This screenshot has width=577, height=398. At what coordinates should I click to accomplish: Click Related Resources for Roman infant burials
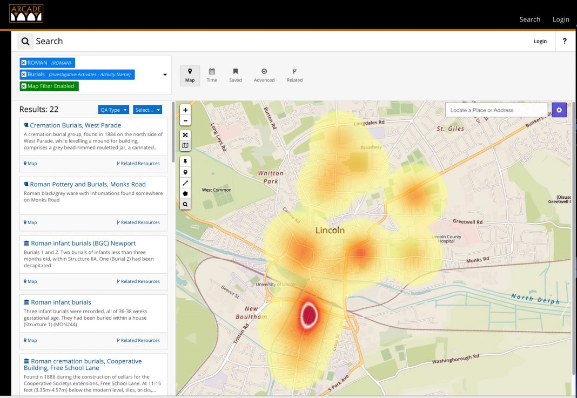138,340
